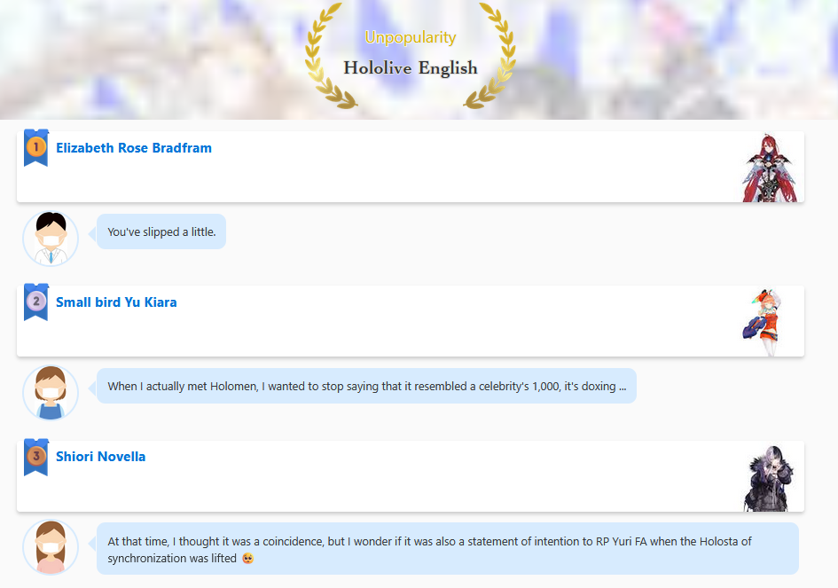Open the Elizabeth Rose Bradfram link

coord(134,148)
